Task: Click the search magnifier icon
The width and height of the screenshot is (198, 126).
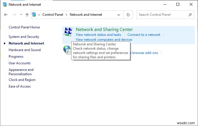Action: 190,15
